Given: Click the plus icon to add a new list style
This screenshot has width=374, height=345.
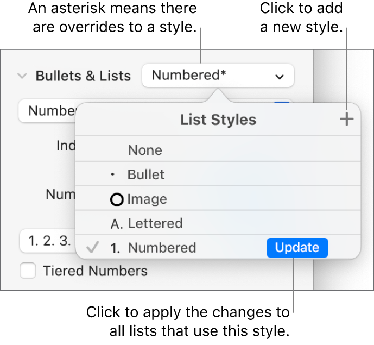Looking at the screenshot, I should pos(346,120).
